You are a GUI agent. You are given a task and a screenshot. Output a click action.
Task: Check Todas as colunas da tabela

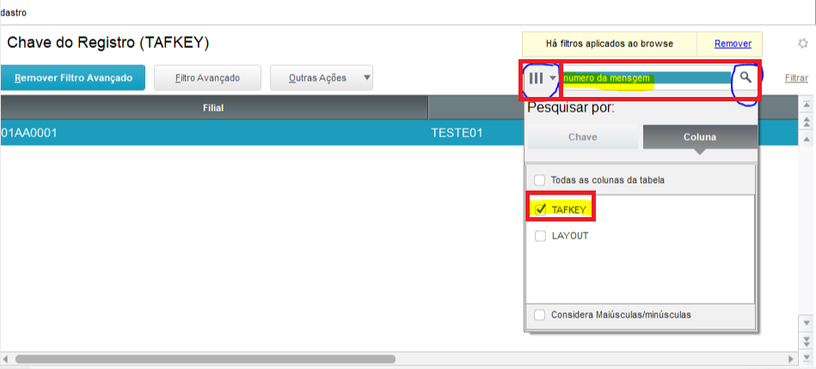[x=540, y=180]
